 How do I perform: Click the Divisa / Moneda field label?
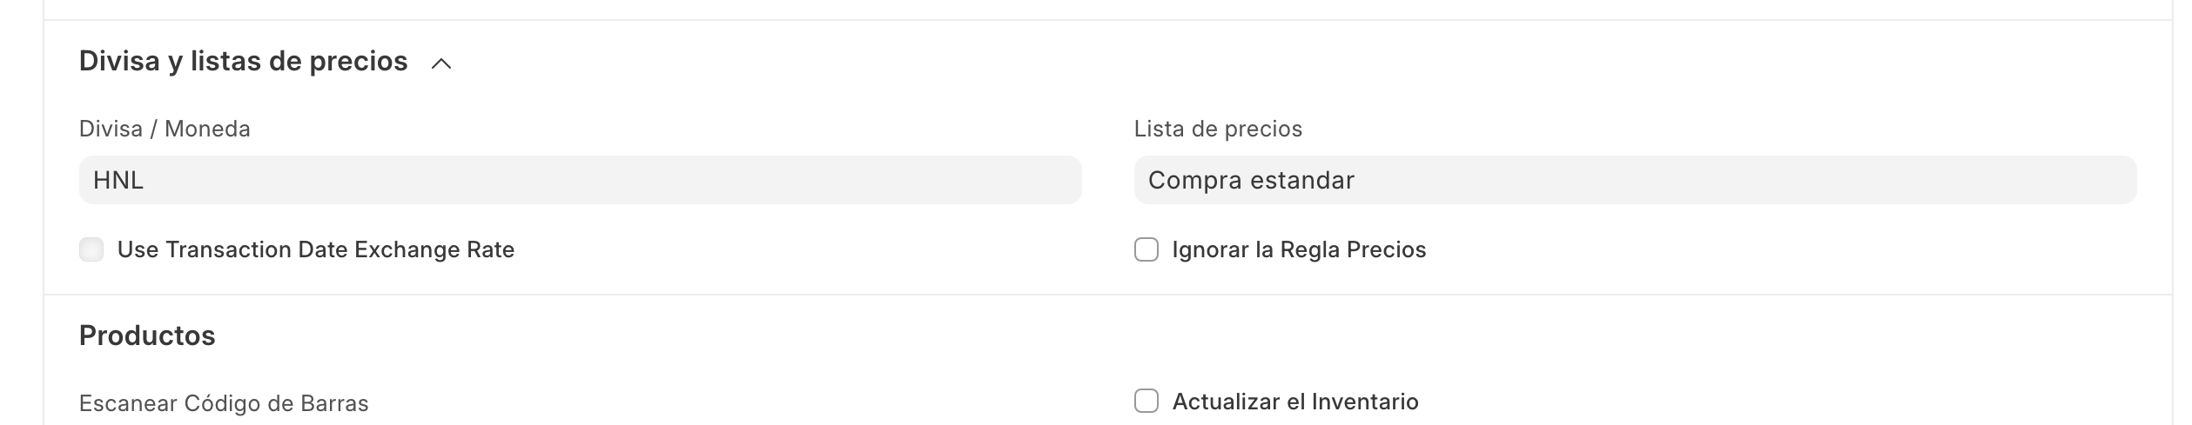click(x=165, y=129)
